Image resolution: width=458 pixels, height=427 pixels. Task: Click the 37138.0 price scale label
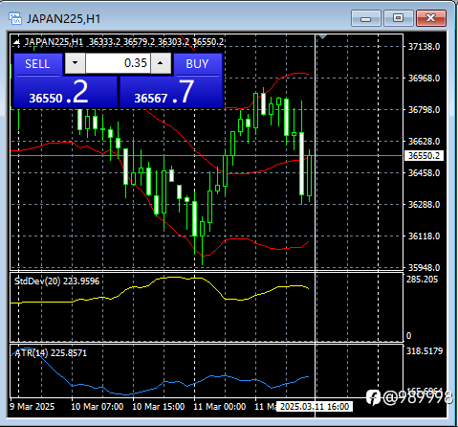(x=424, y=47)
